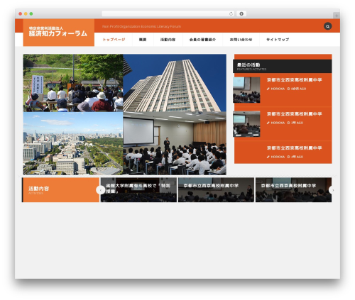355x300 pixels.
Task: Click the carousel previous arrow
Action: 101,190
